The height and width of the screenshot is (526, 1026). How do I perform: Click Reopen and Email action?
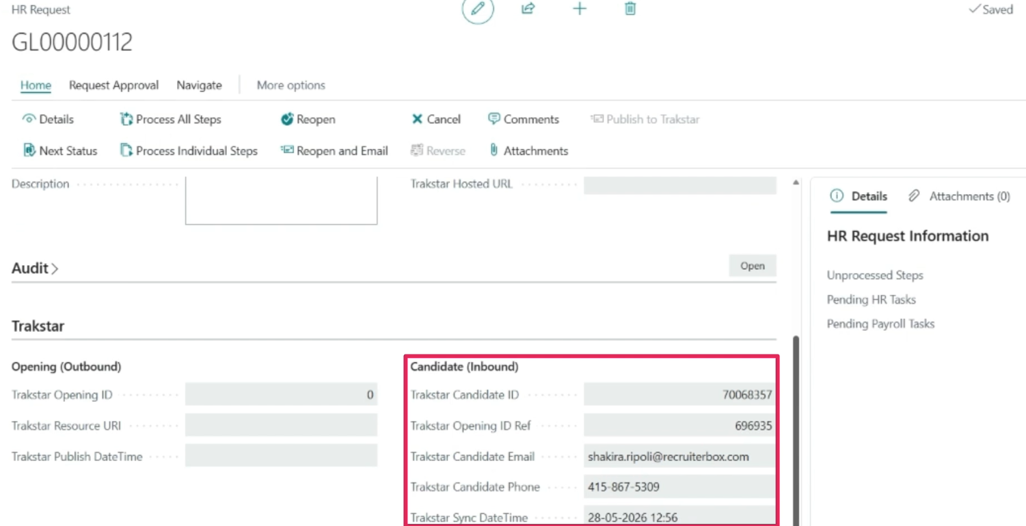(x=334, y=151)
